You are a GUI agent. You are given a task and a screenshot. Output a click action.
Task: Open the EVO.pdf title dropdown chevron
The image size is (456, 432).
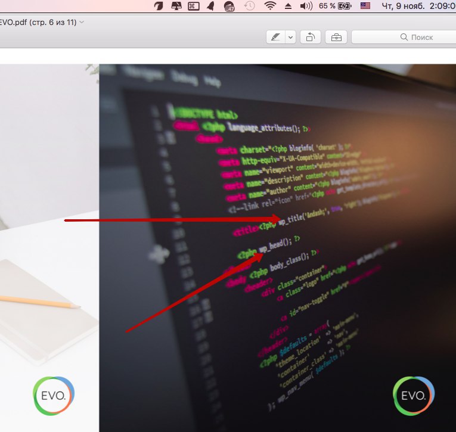pos(82,22)
